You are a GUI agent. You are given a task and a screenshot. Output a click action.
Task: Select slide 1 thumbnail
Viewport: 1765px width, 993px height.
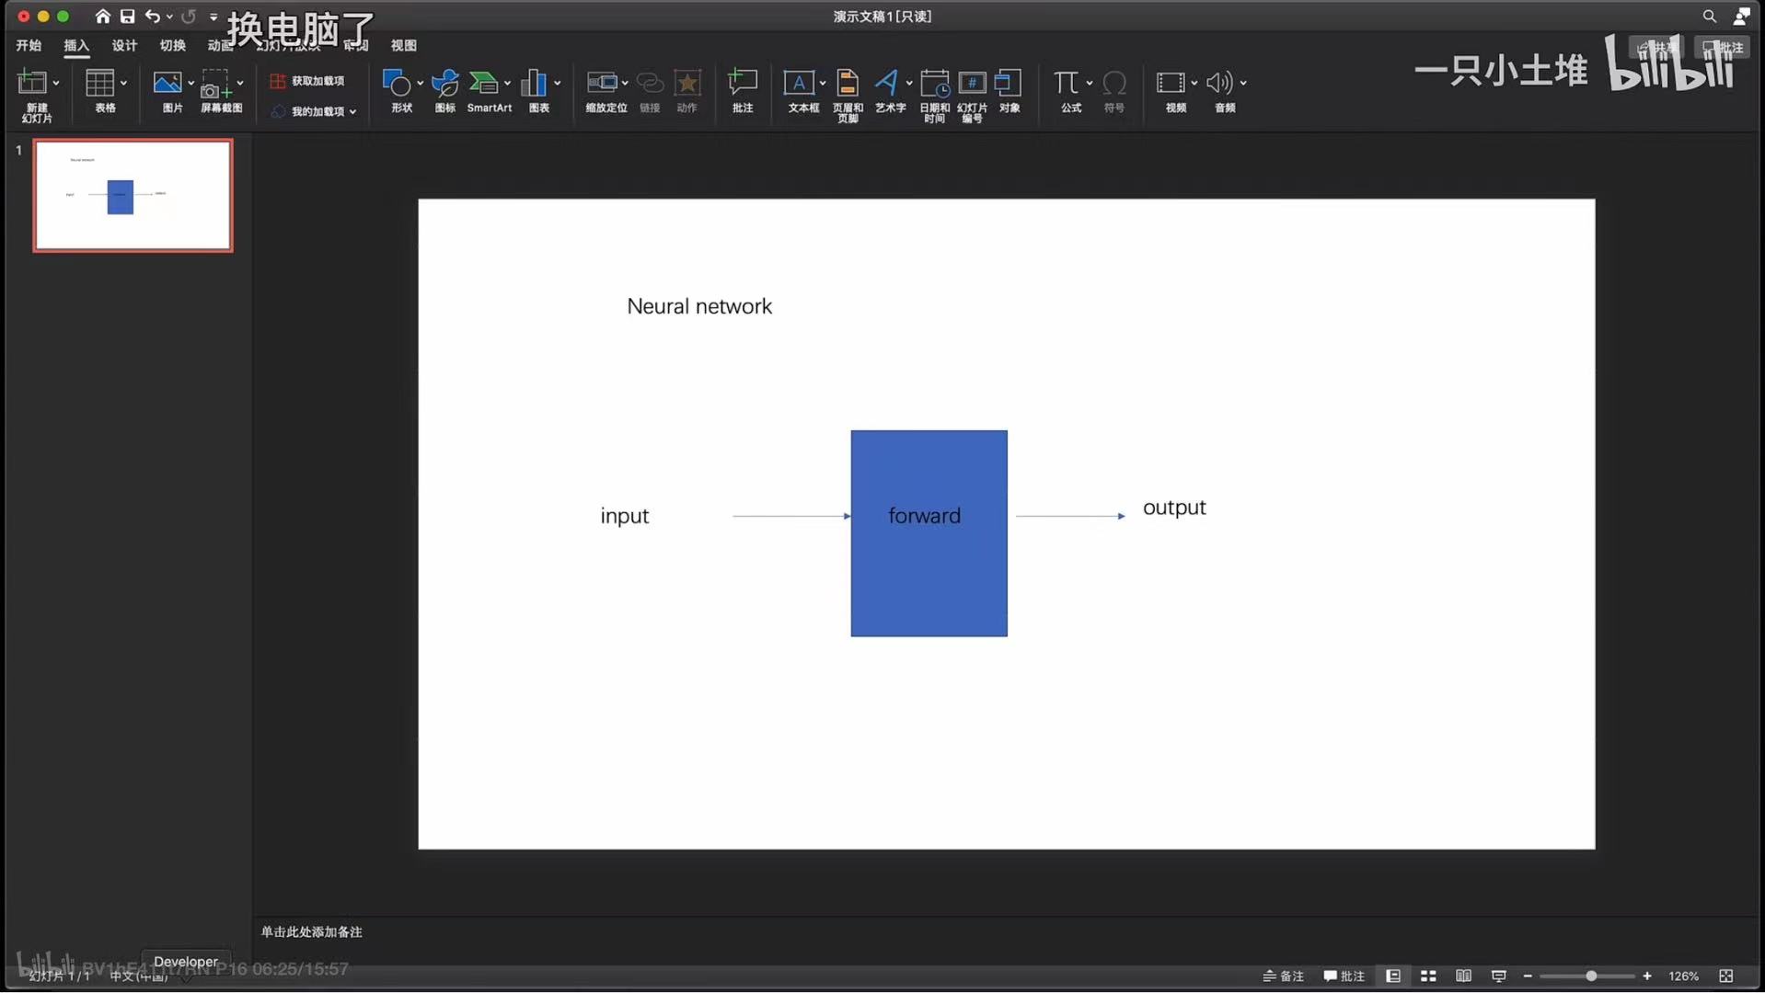pos(133,195)
